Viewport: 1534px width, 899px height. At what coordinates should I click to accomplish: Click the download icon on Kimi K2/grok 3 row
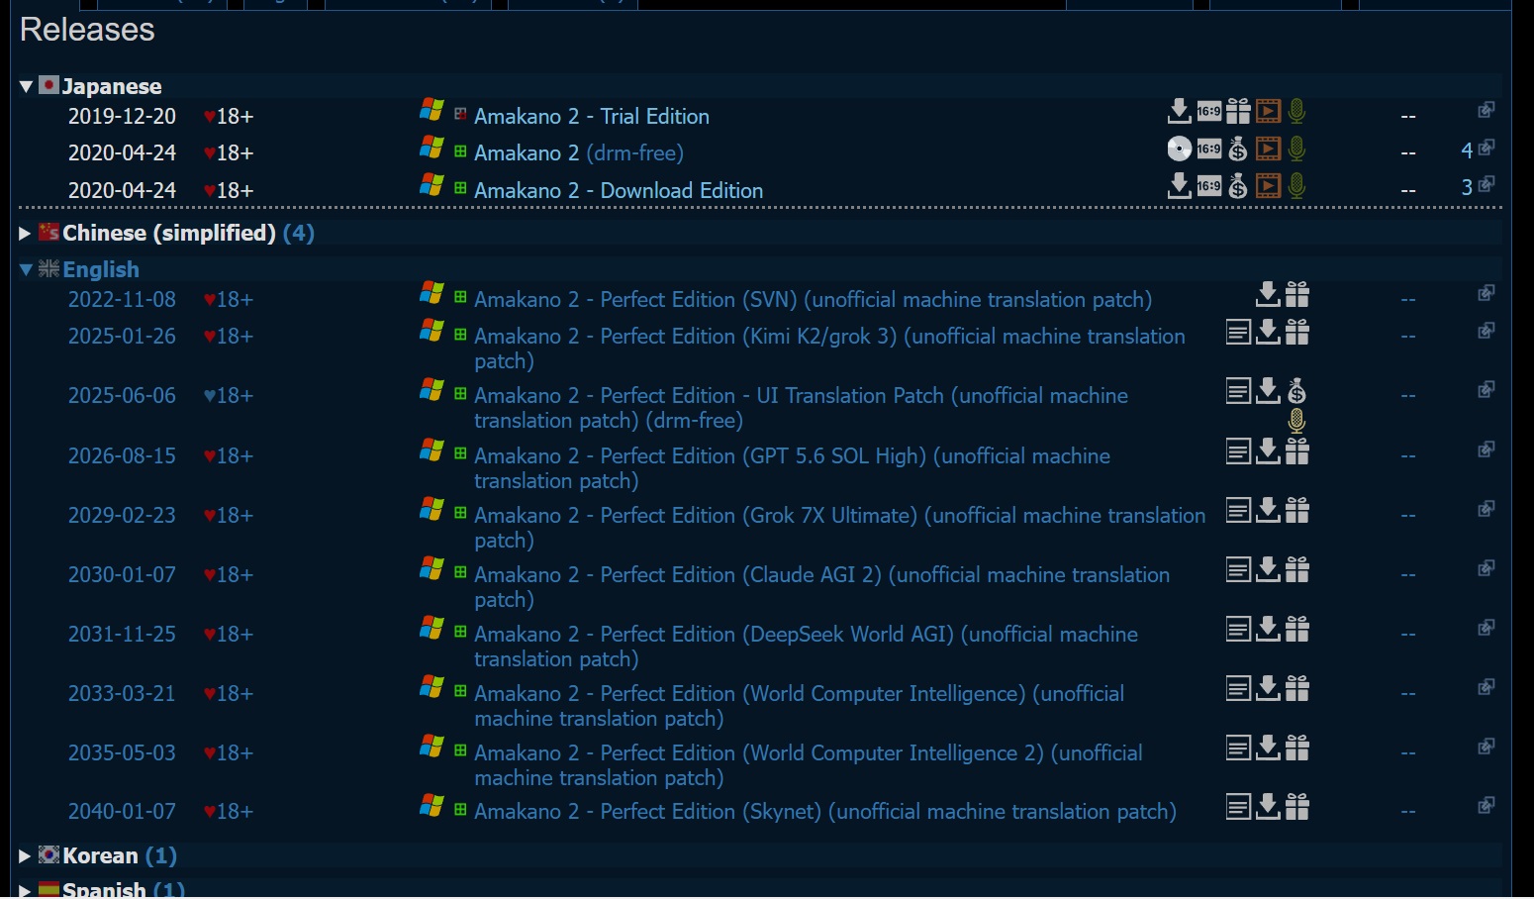coord(1268,332)
